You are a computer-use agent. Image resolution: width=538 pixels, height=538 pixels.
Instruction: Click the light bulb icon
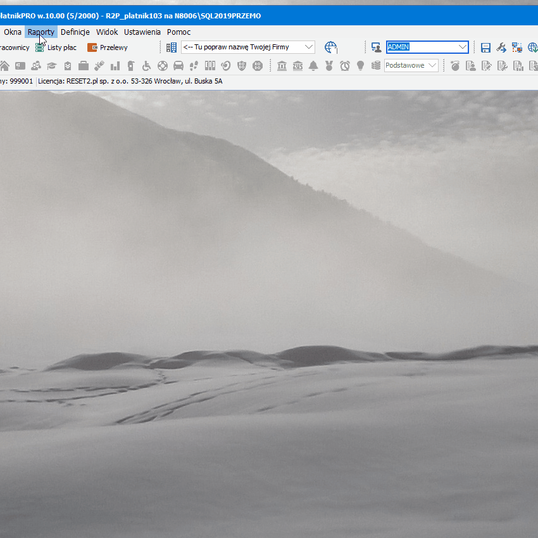[360, 66]
